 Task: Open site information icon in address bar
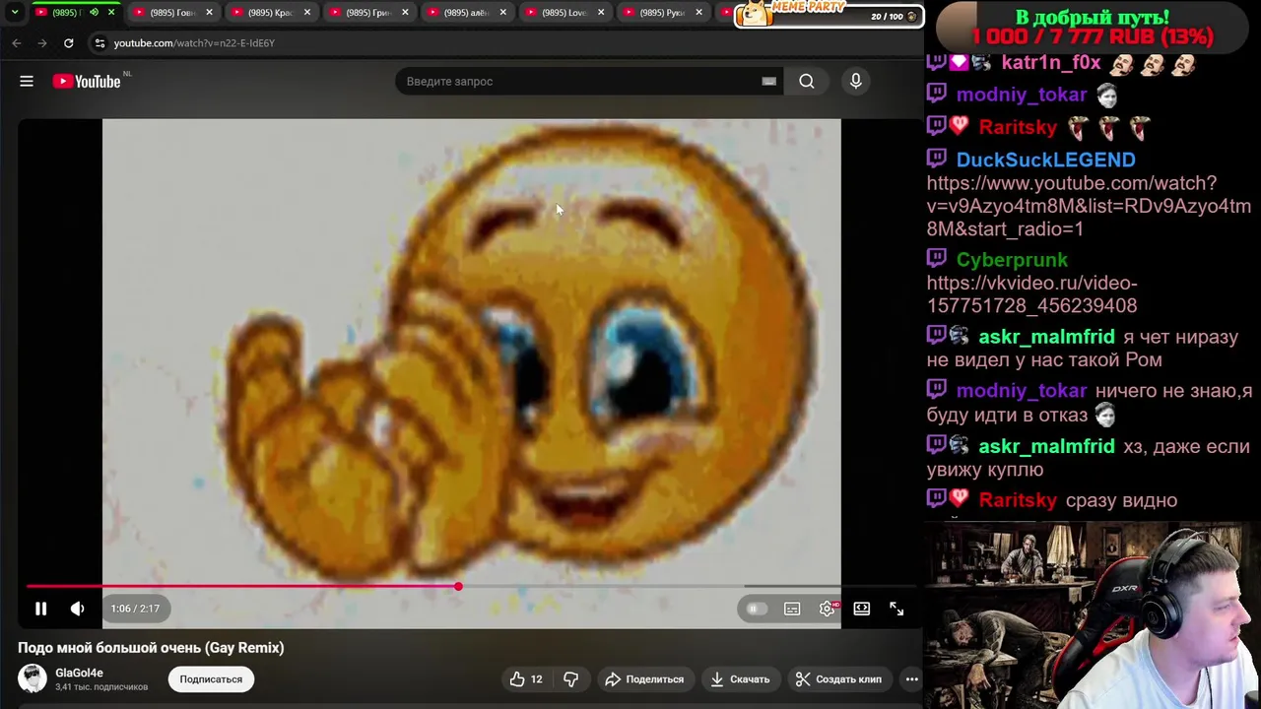coord(100,43)
